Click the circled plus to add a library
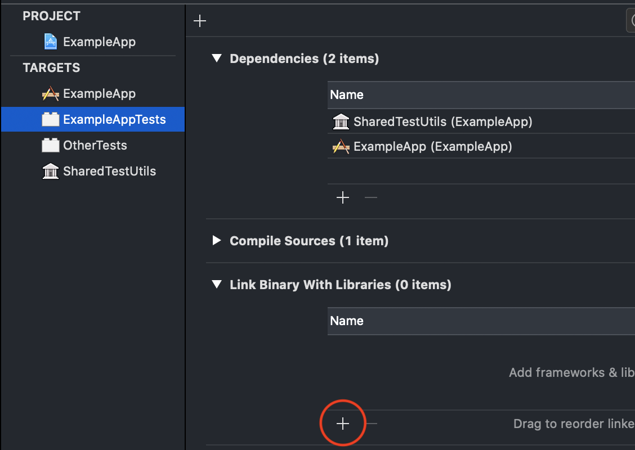Screen dimensions: 635x450 (x=343, y=423)
